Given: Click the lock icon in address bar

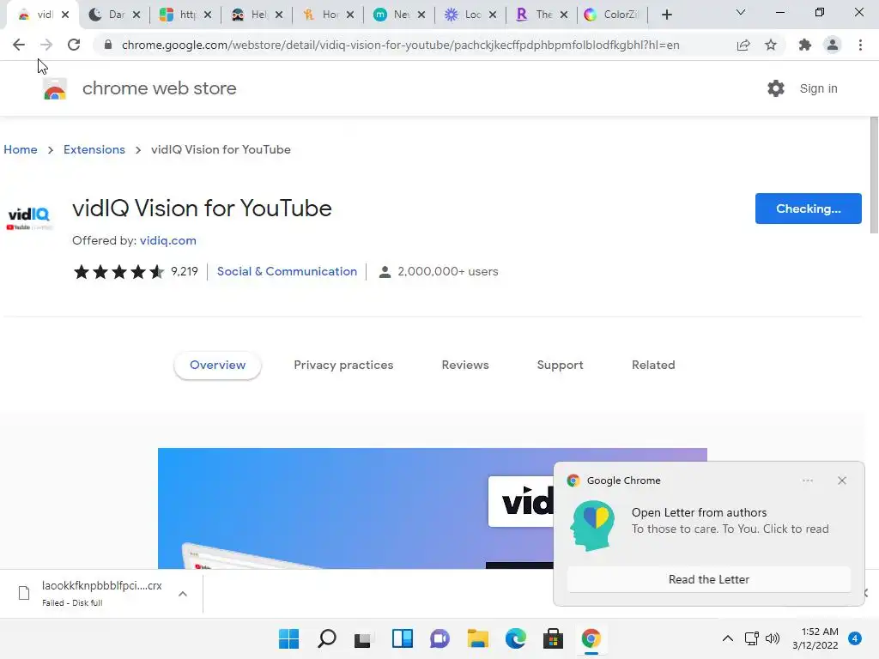Looking at the screenshot, I should pos(108,45).
